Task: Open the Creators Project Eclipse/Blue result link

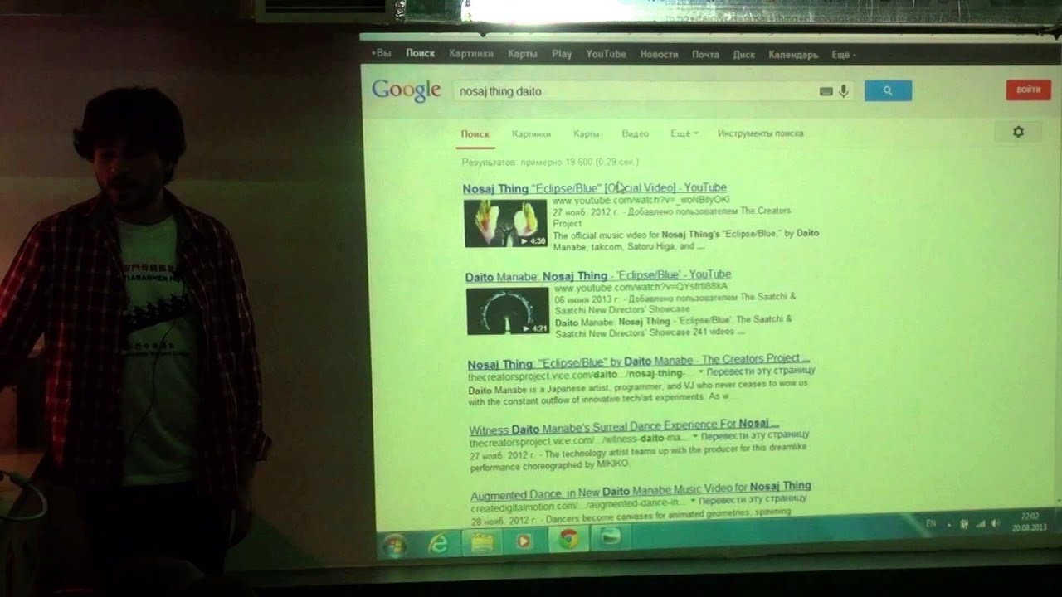Action: click(x=638, y=362)
